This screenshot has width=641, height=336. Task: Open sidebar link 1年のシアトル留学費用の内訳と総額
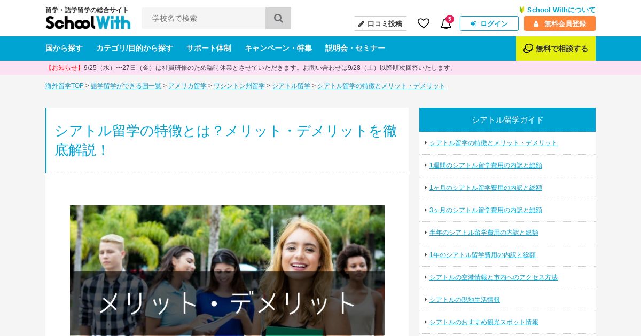482,255
